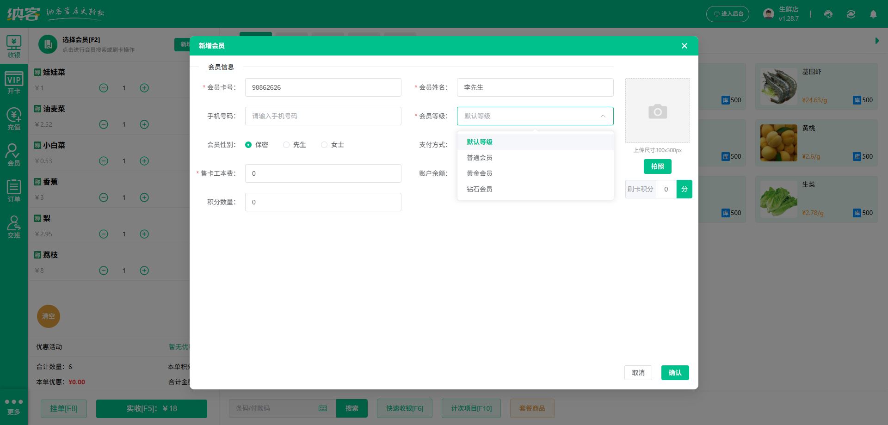888x425 pixels.
Task: Open the 充值 recharge sidebar icon
Action: [14, 119]
